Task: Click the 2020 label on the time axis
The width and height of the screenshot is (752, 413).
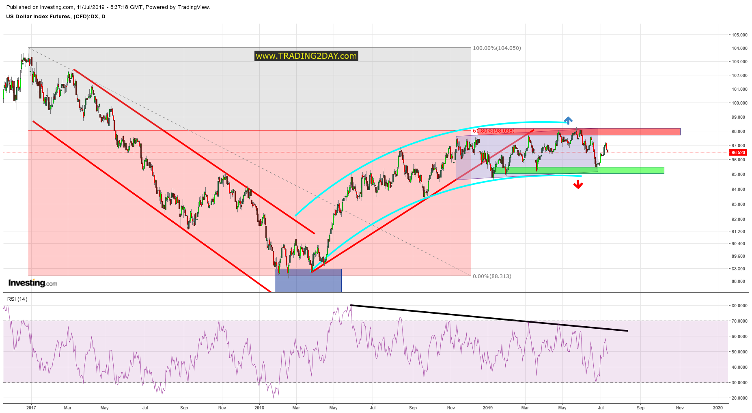Action: click(x=718, y=408)
